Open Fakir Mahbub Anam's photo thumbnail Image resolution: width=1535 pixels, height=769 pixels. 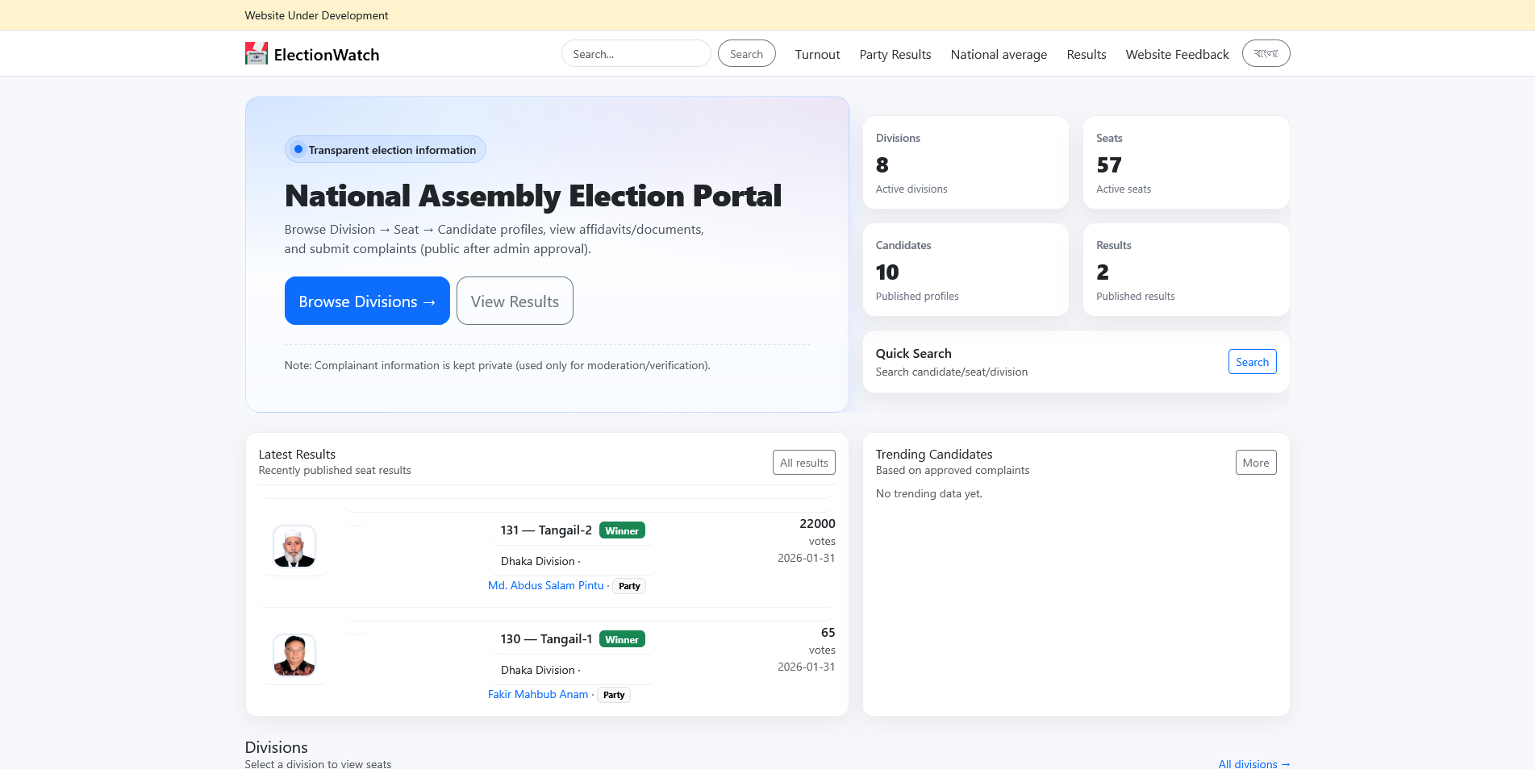click(294, 655)
